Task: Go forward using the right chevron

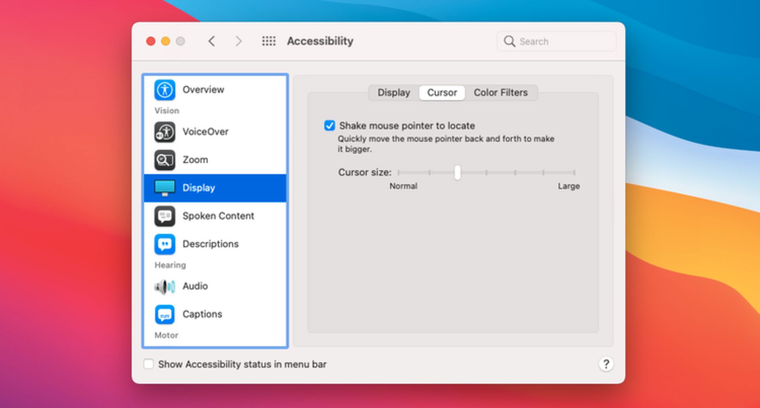Action: (x=238, y=41)
